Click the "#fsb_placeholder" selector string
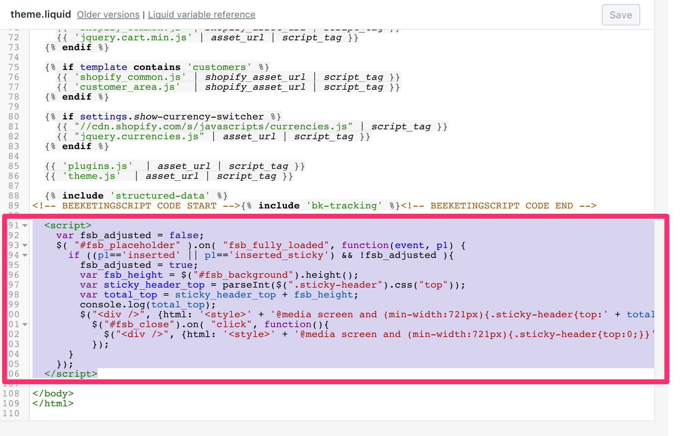The width and height of the screenshot is (684, 436). click(x=127, y=245)
